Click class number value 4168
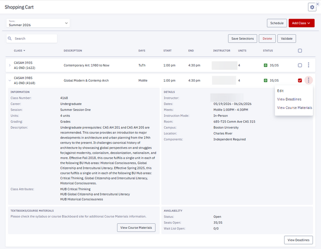This screenshot has height=249, width=321. pos(64,98)
